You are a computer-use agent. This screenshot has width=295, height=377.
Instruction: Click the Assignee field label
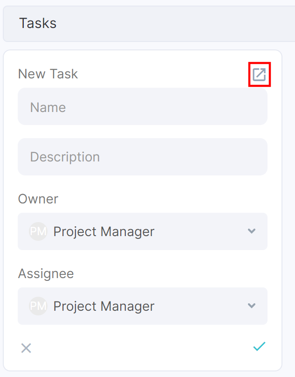pos(46,273)
